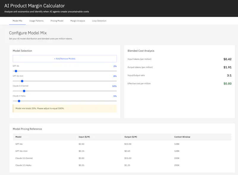Image resolution: width=238 pixels, height=175 pixels.
Task: Click Claude 3.5 Sonnet in pricing table
Action: 24,158
